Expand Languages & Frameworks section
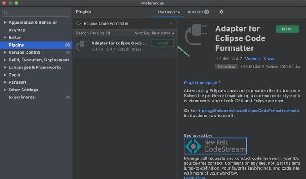The width and height of the screenshot is (306, 179). coord(5,67)
